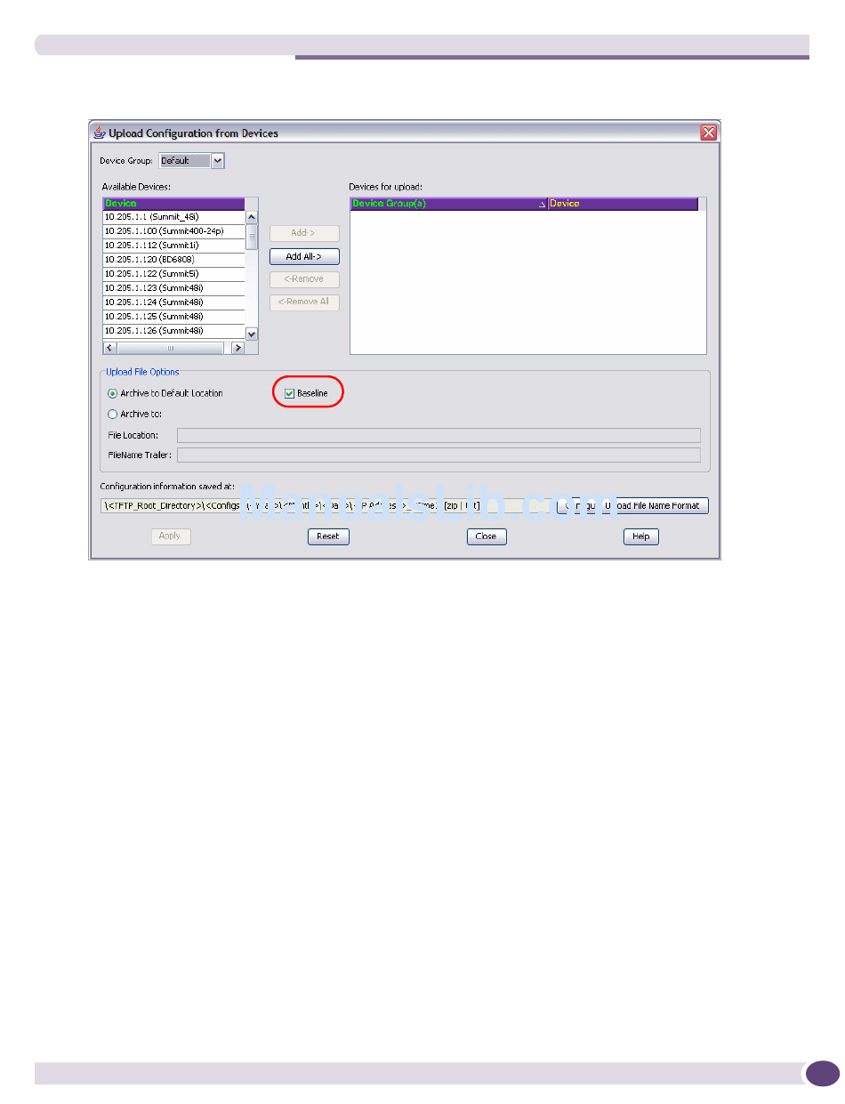Click the <-Remove button
This screenshot has width=845, height=1104.
(x=304, y=279)
